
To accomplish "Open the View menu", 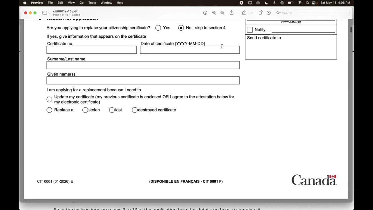I will tap(71, 3).
